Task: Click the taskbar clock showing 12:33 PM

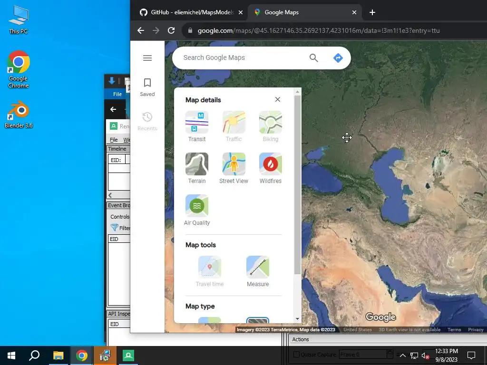Action: pyautogui.click(x=446, y=355)
